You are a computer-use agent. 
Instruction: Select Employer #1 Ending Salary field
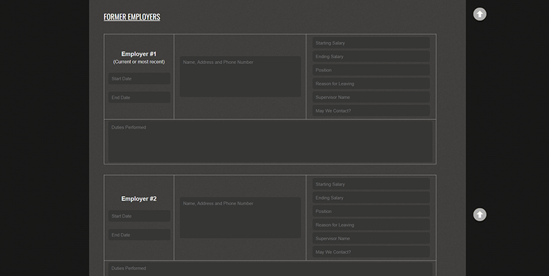click(x=371, y=56)
